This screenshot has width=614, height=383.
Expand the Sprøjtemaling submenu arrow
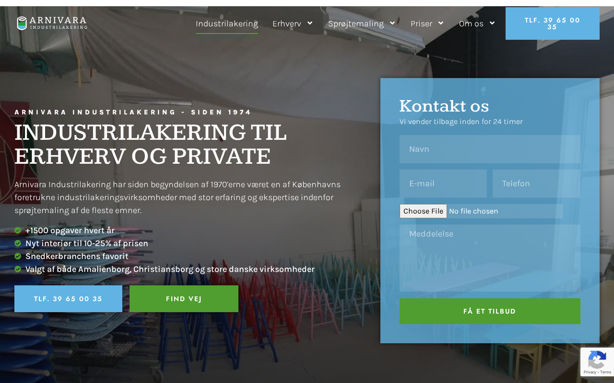392,23
